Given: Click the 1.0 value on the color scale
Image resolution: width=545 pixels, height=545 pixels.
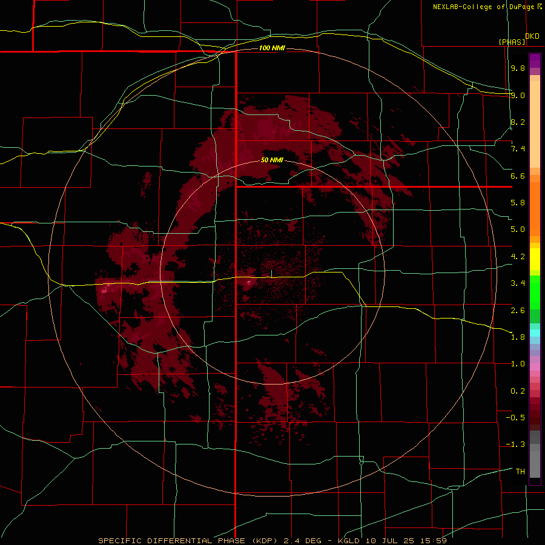Looking at the screenshot, I should 518,364.
